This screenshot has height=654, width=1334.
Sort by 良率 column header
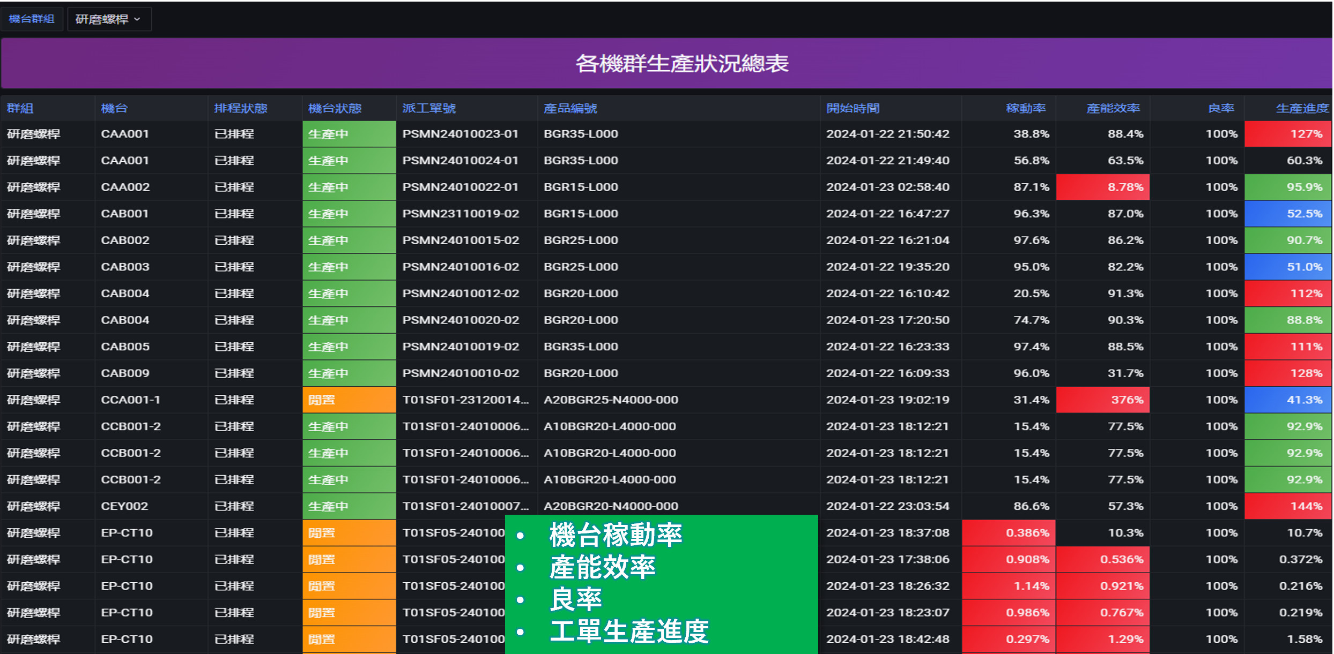pos(1221,108)
